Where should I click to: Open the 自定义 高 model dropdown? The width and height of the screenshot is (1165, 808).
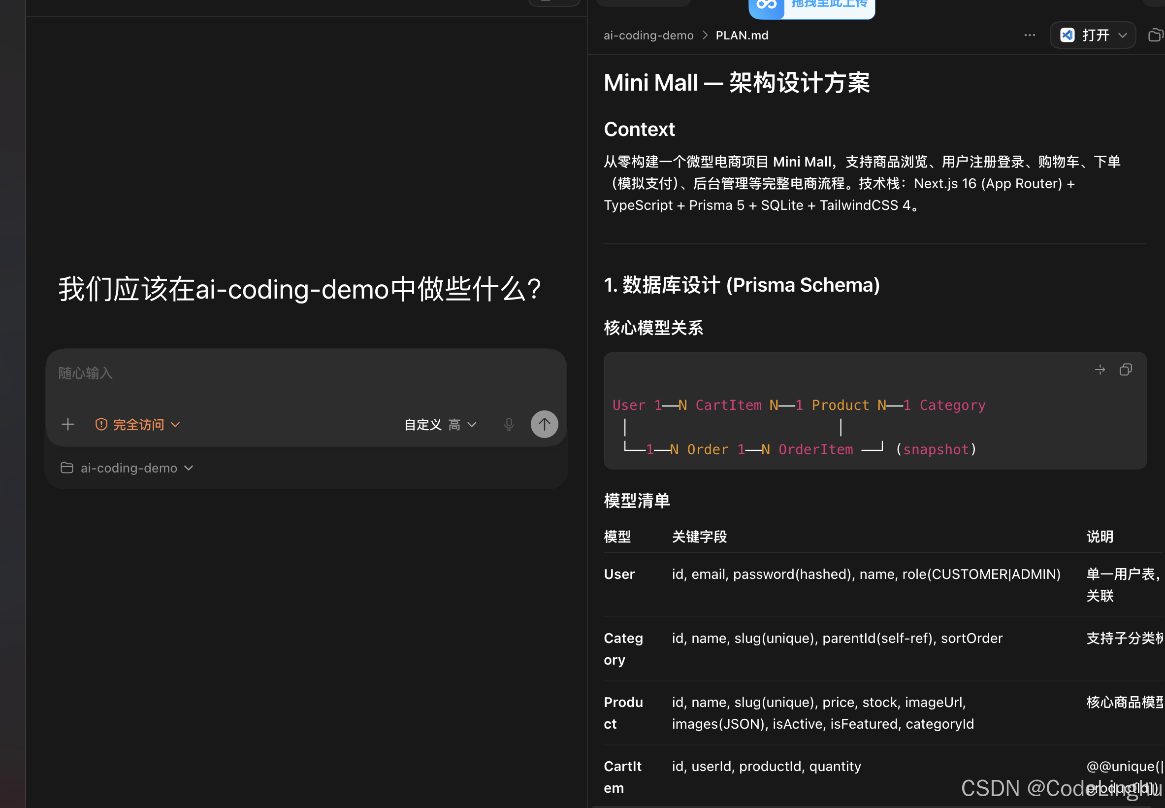pyautogui.click(x=440, y=424)
